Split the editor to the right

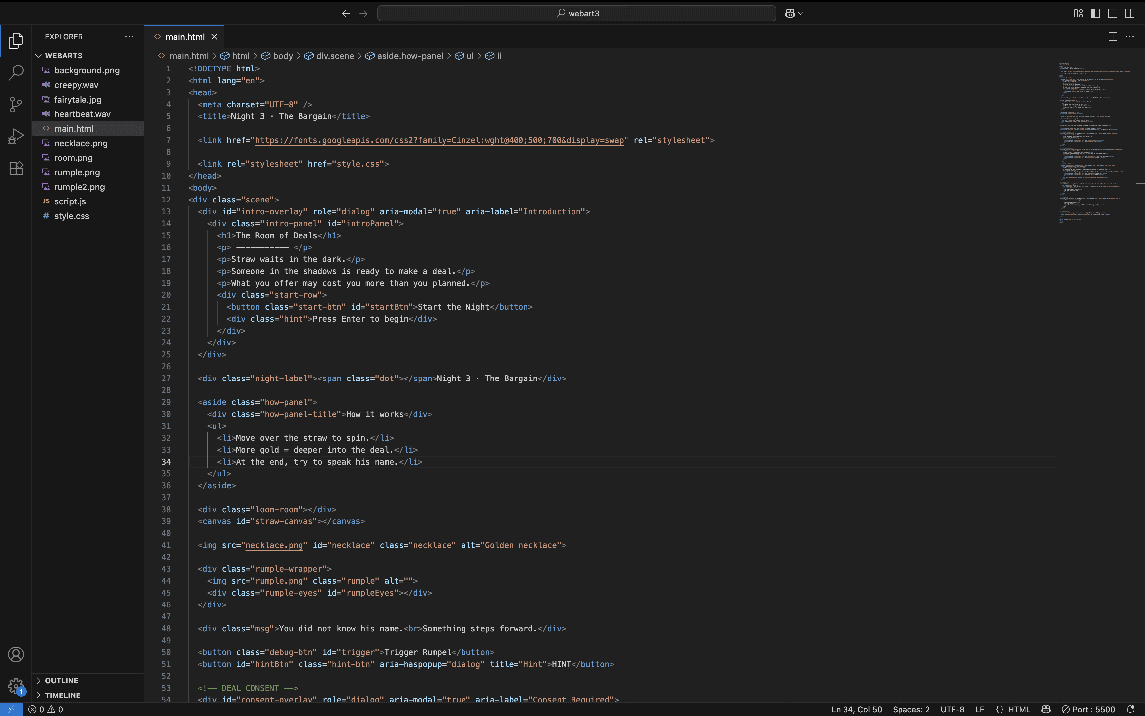(1112, 36)
